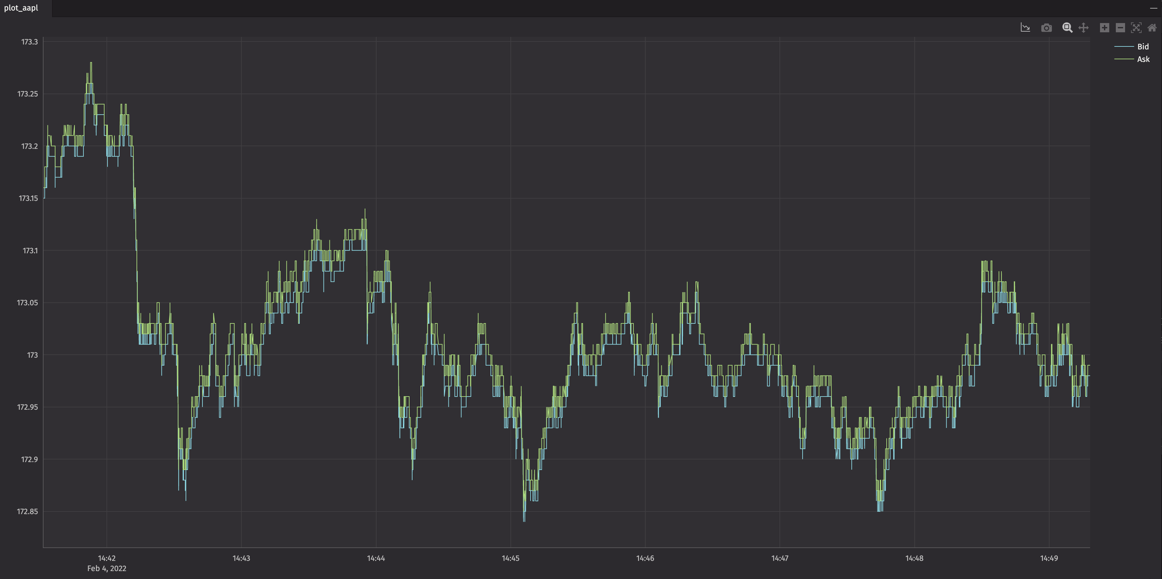Viewport: 1162px width, 579px height.
Task: Click the dash button at the top right of the window
Action: (x=1153, y=8)
